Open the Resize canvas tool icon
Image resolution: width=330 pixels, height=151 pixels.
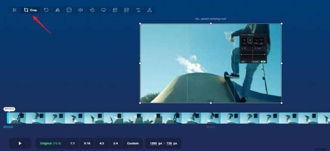69,10
